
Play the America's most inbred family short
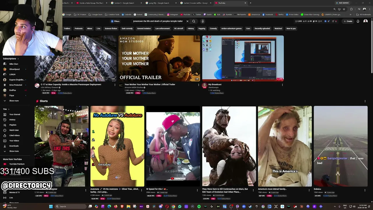pyautogui.click(x=285, y=146)
